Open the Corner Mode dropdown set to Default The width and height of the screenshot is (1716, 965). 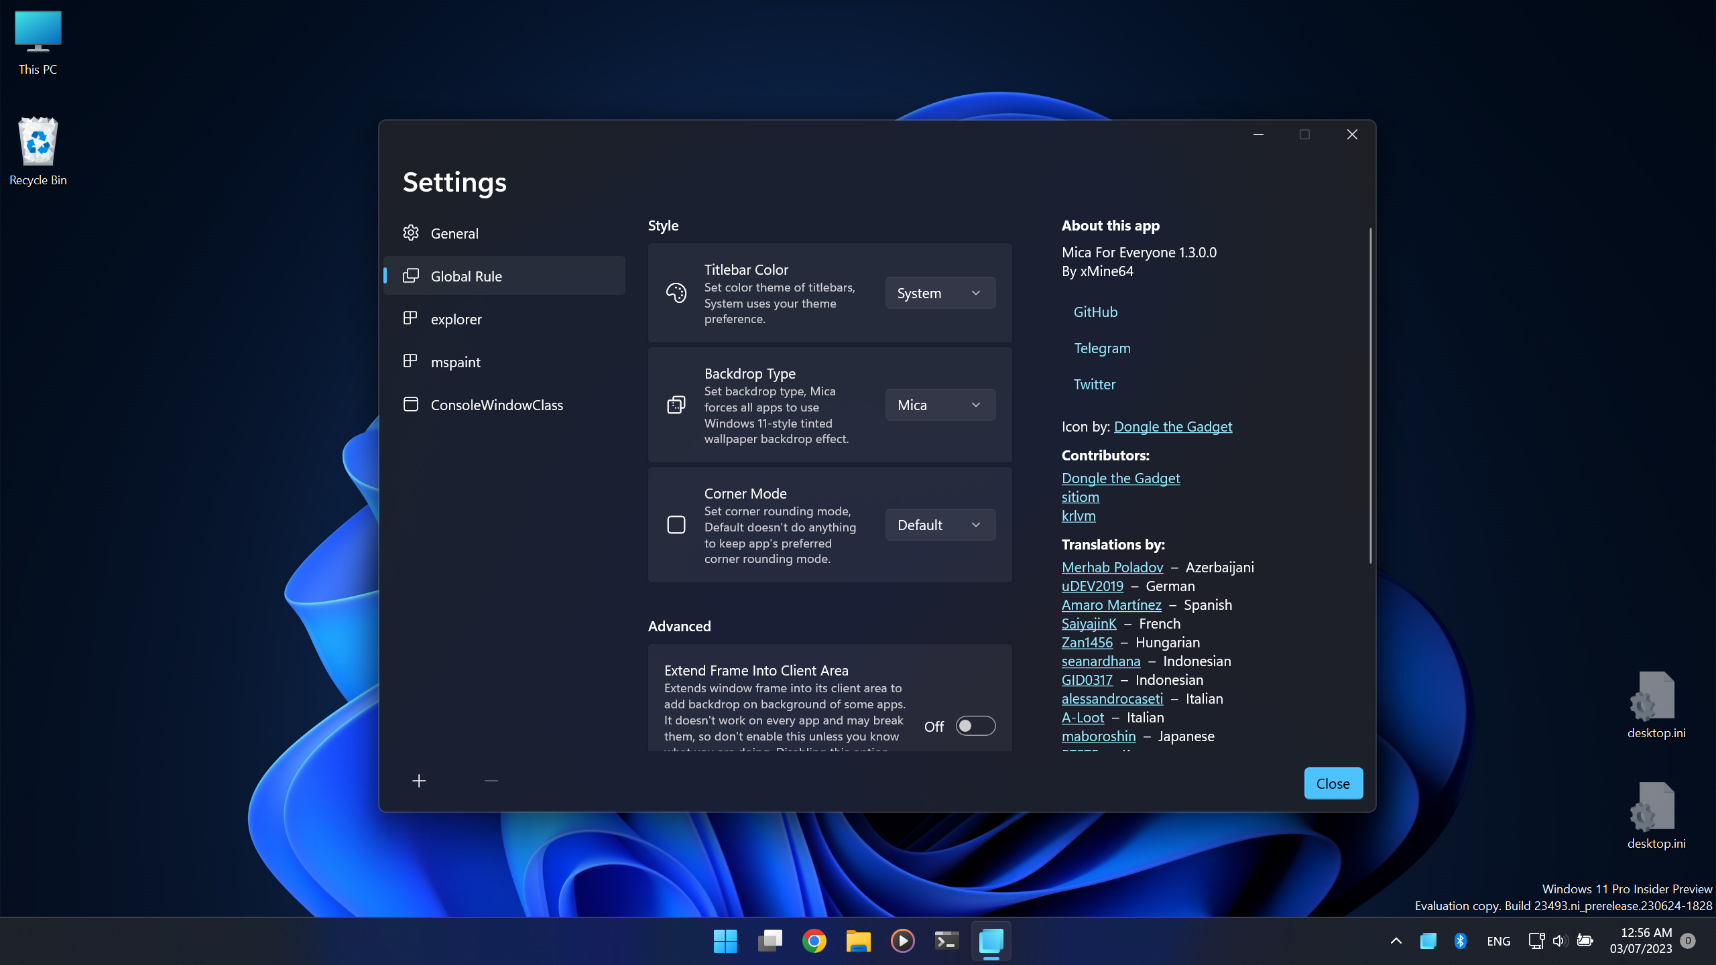click(939, 524)
